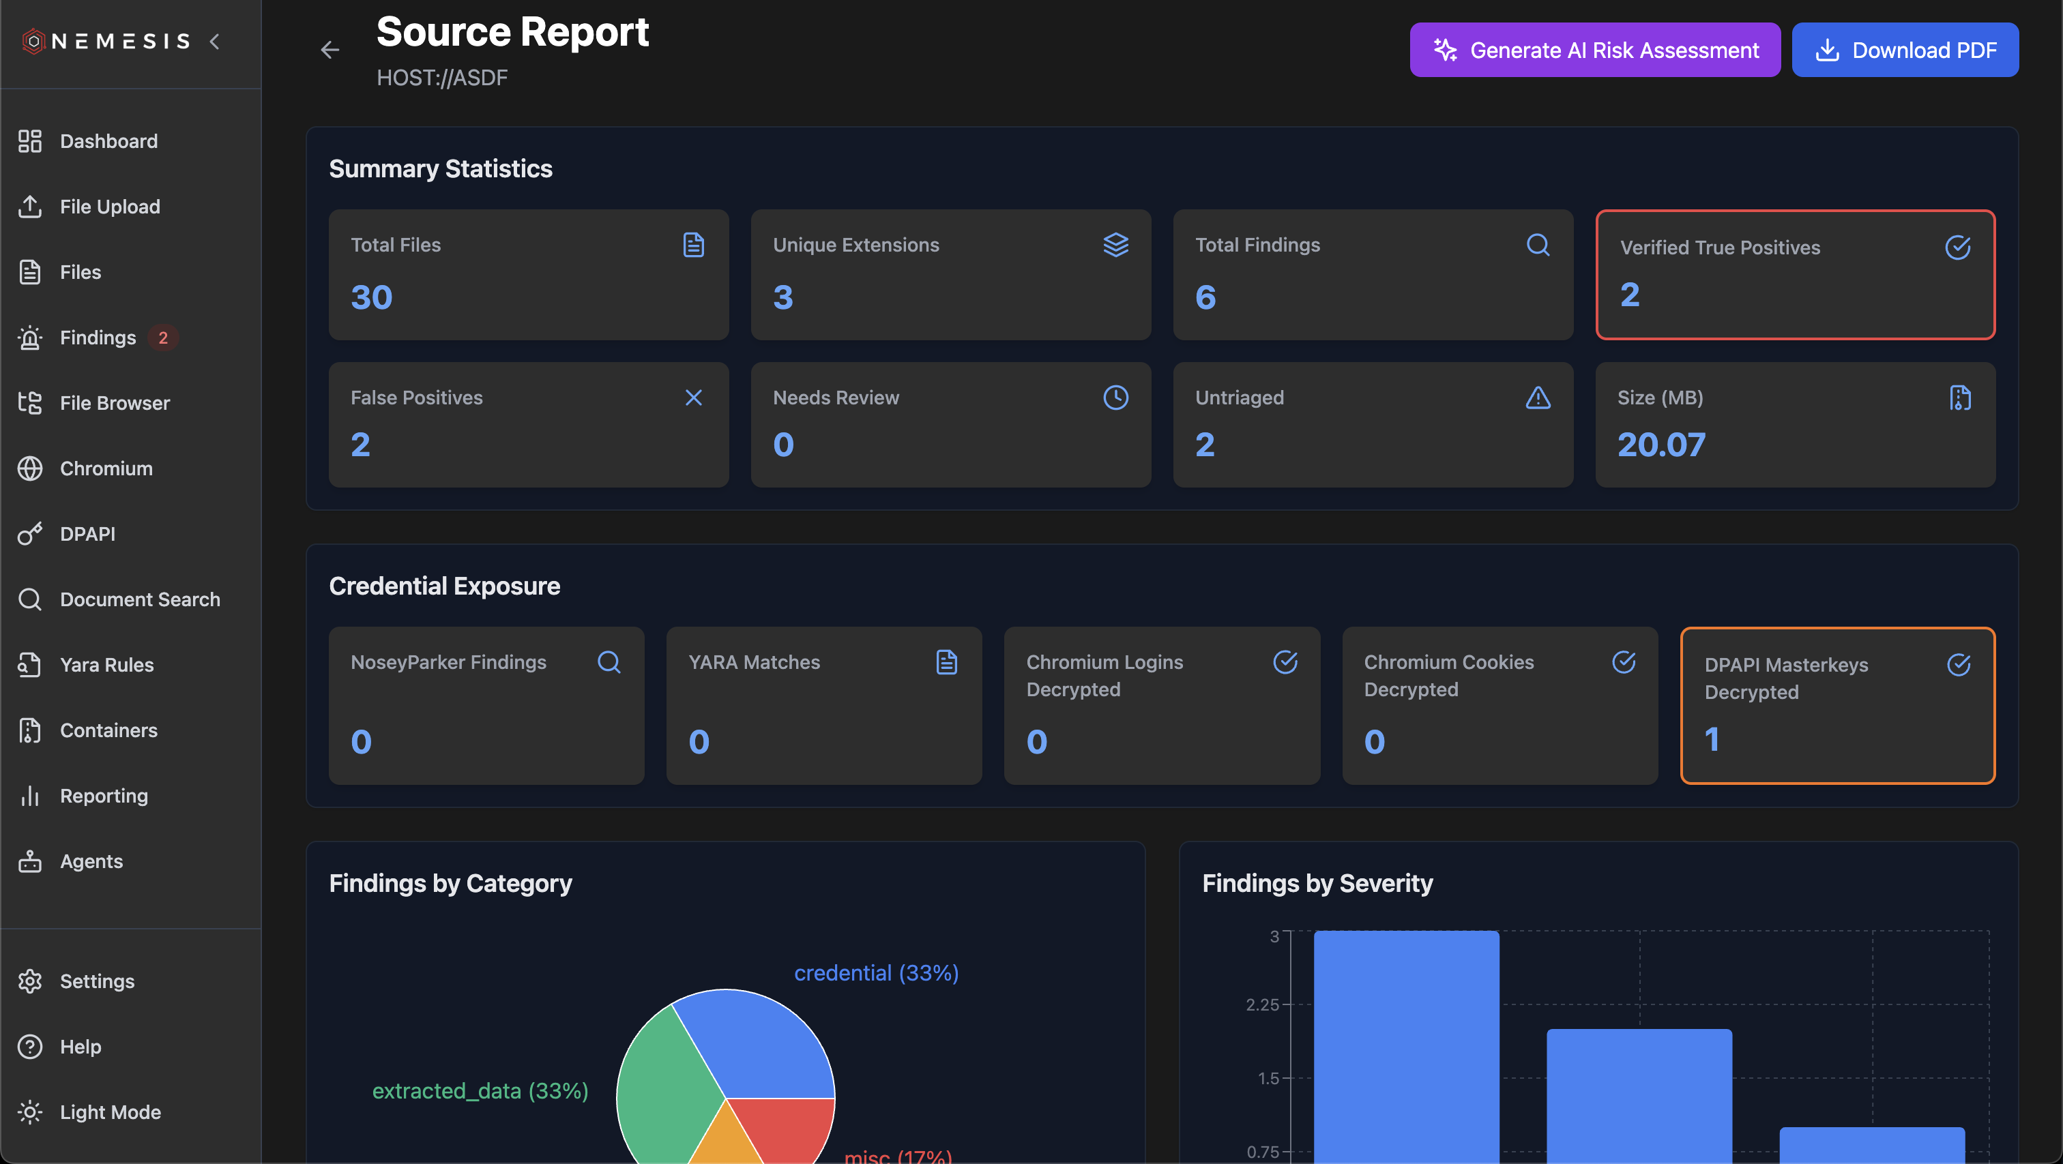Navigate back using the arrow near Source Report

pyautogui.click(x=331, y=50)
